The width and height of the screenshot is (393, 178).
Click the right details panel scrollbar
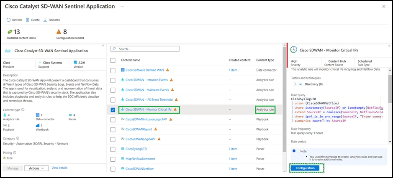tap(390, 89)
